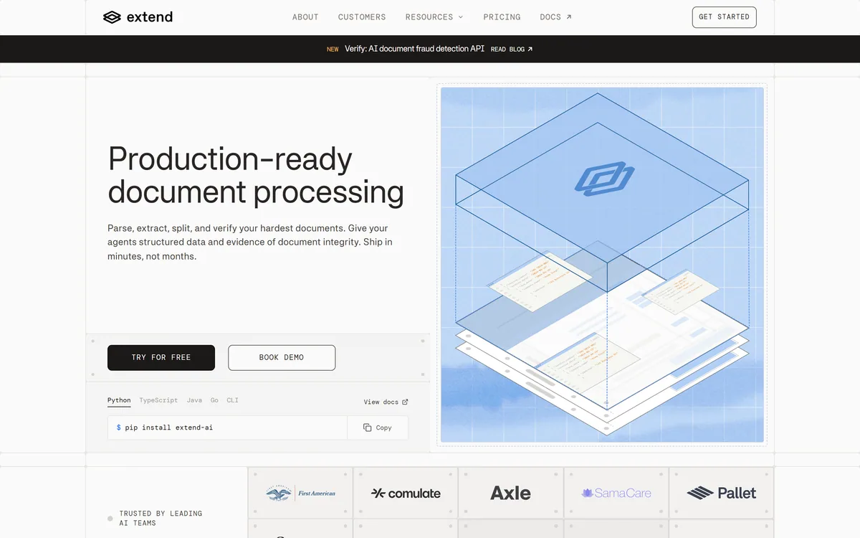
Task: Switch to the CLI tab
Action: (x=232, y=400)
